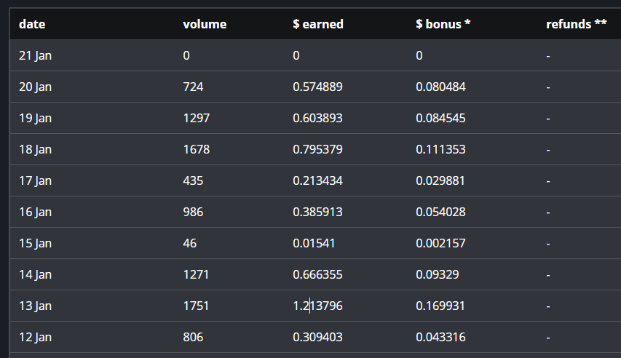Image resolution: width=621 pixels, height=358 pixels.
Task: Click earned value 1.213796 for 13 Jan
Action: coord(317,306)
